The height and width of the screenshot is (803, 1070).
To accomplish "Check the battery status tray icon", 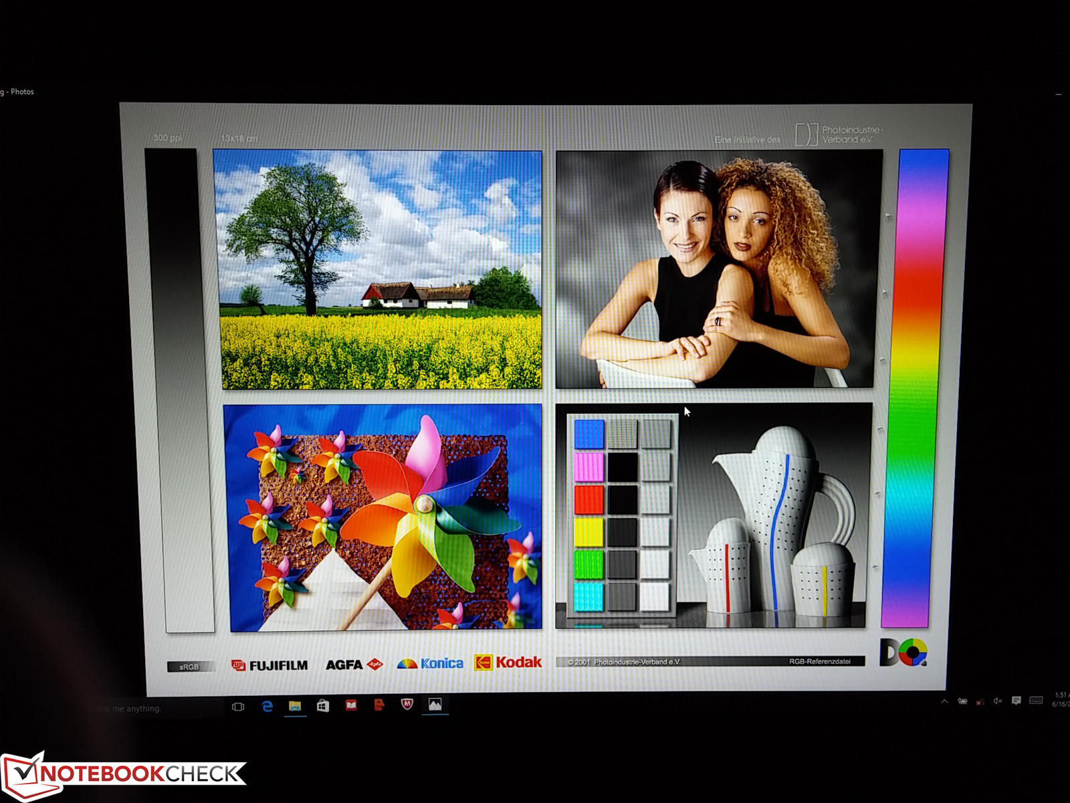I will point(962,701).
